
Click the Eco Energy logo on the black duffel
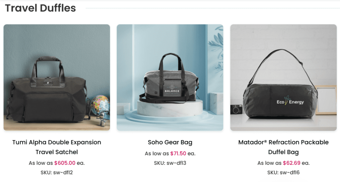point(290,101)
